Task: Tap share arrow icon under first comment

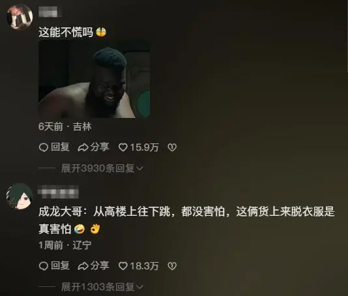Action: click(x=83, y=147)
